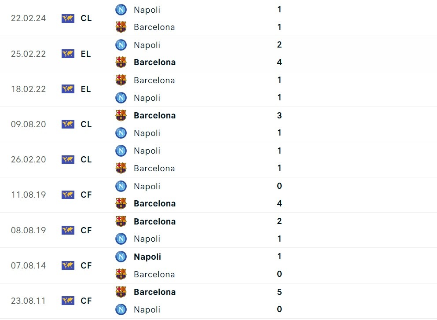Viewport: 437px width, 320px height.
Task: Click Barcelona crest in 18.02.22 match
Action: click(x=121, y=80)
